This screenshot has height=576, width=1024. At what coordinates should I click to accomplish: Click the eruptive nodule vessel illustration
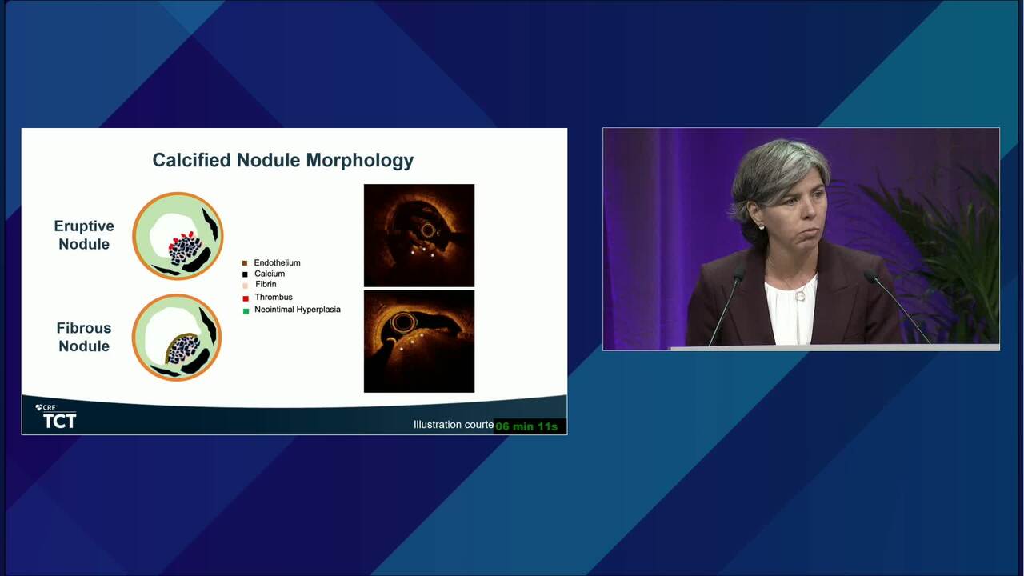pyautogui.click(x=178, y=236)
